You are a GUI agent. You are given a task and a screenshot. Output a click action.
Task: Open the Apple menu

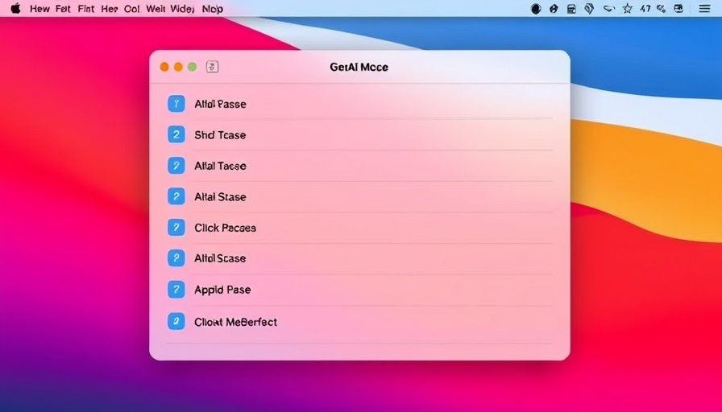tap(15, 8)
